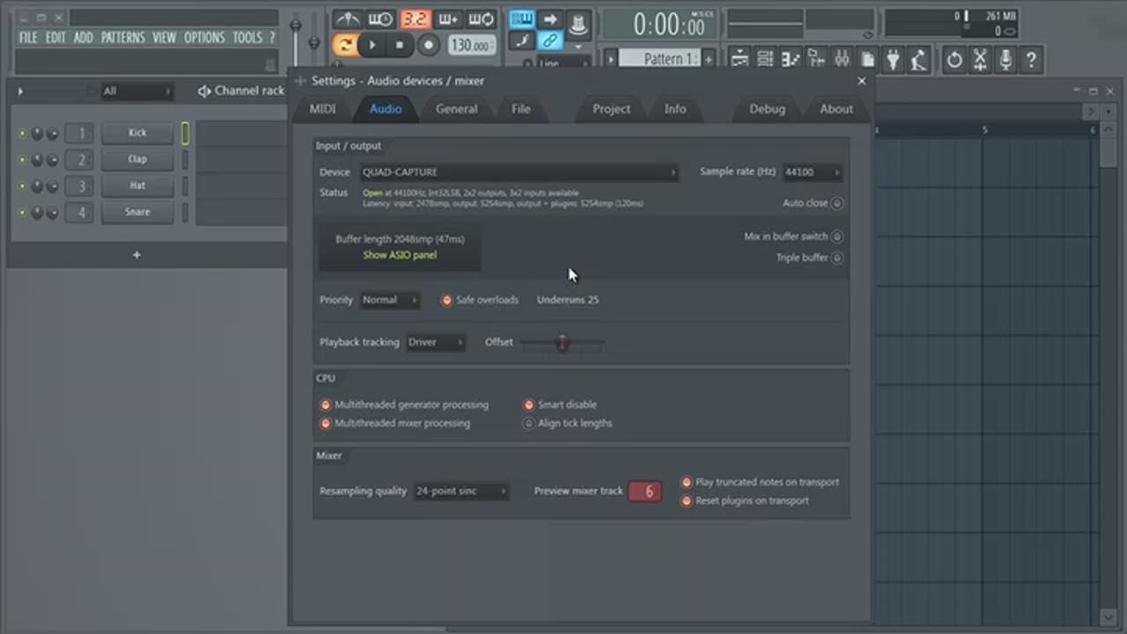
Task: Click the microphone one-click recording icon
Action: tap(1005, 60)
